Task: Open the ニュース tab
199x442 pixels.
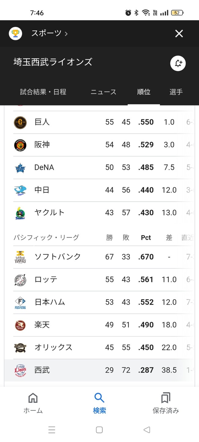Action: pos(103,92)
